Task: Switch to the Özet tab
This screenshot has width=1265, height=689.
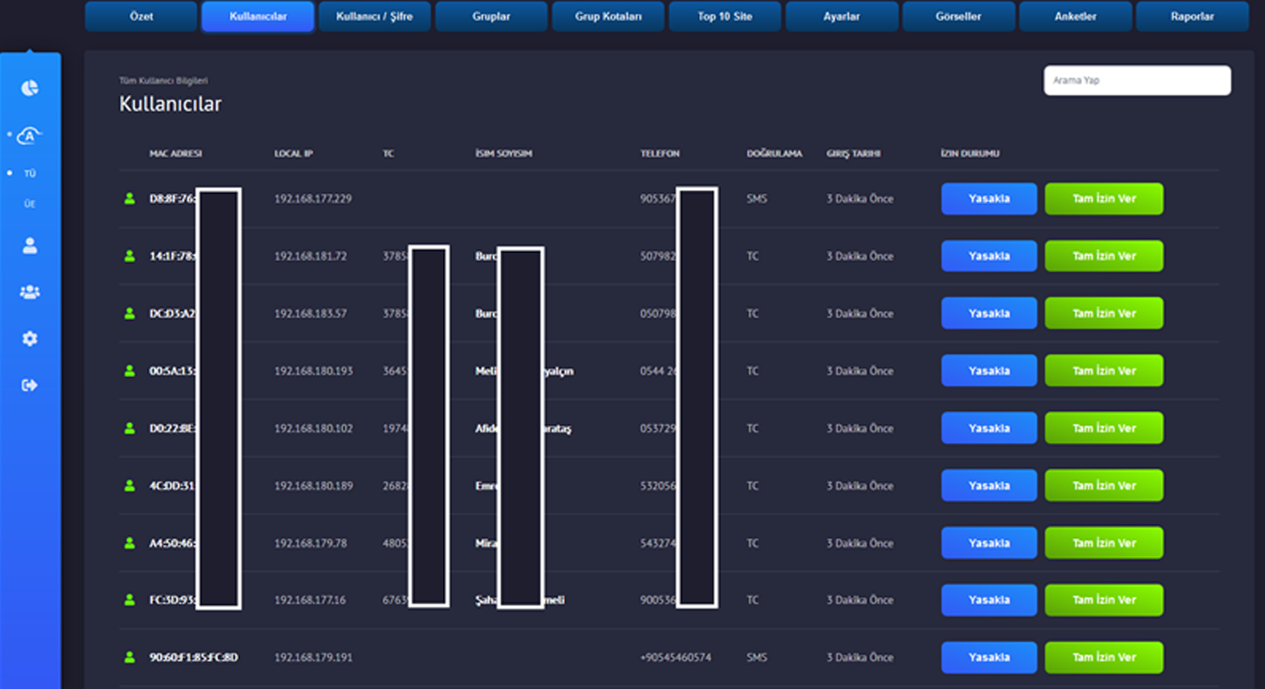Action: [141, 17]
